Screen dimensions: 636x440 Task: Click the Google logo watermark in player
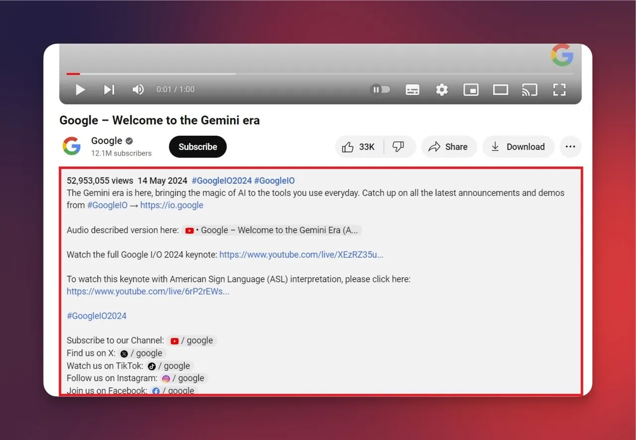coord(562,55)
